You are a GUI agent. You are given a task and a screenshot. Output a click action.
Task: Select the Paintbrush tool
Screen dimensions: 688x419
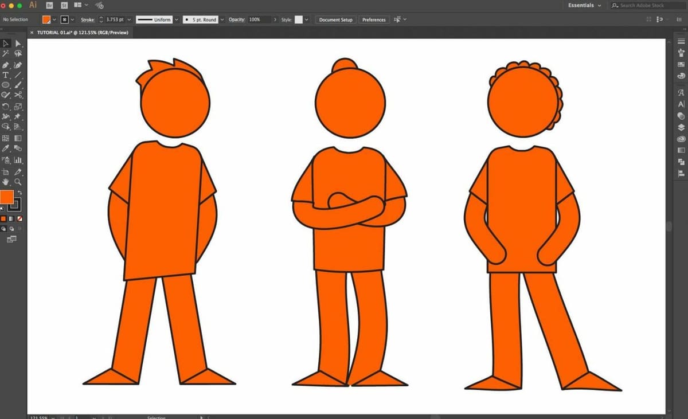click(x=18, y=85)
